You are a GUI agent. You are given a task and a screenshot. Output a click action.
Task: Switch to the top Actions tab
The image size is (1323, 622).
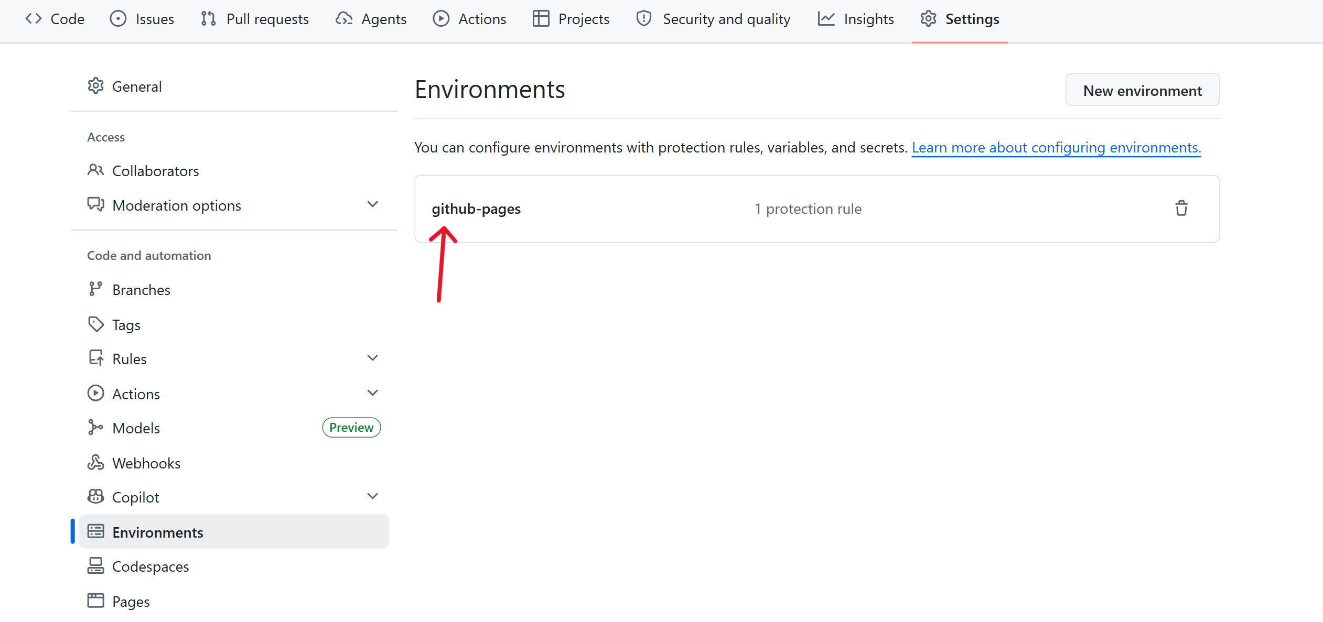point(469,19)
